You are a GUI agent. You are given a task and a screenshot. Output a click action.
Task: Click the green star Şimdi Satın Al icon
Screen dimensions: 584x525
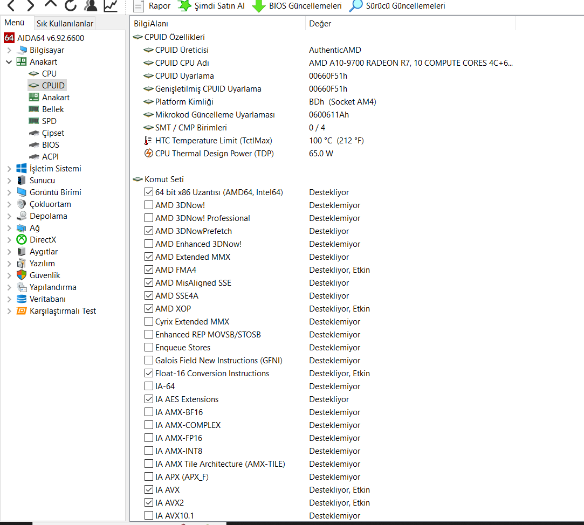[x=184, y=5]
